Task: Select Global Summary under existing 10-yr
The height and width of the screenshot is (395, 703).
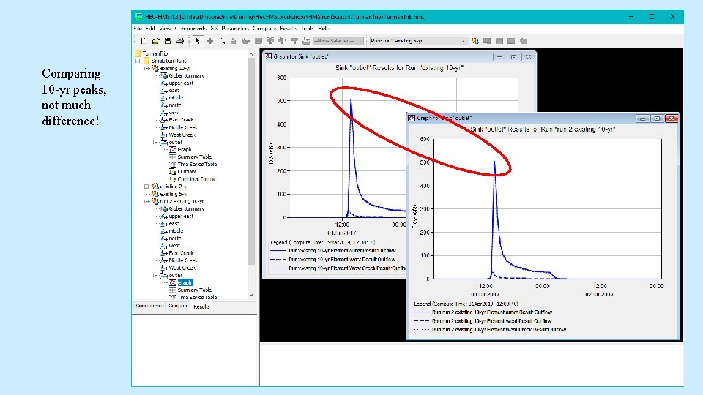Action: pyautogui.click(x=187, y=75)
